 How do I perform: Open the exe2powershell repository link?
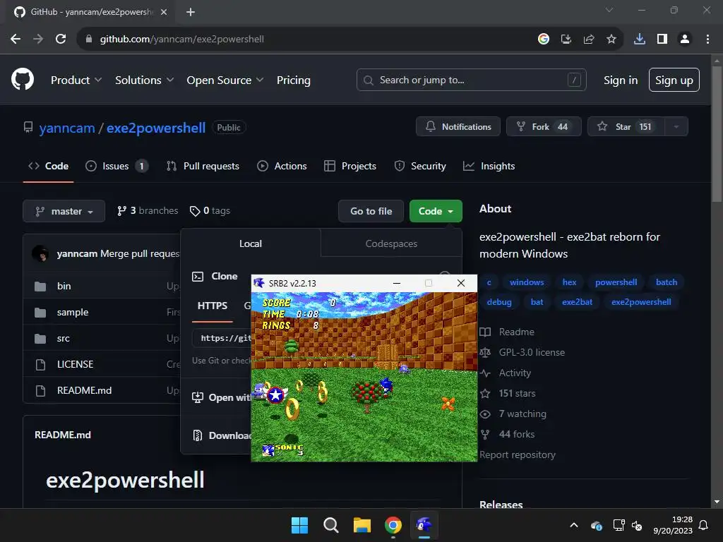pyautogui.click(x=156, y=128)
